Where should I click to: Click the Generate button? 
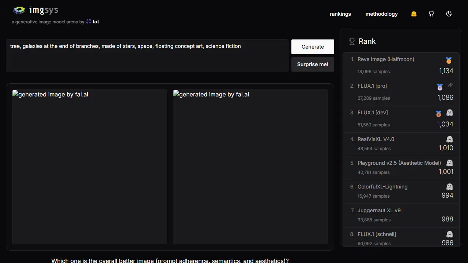(x=313, y=47)
